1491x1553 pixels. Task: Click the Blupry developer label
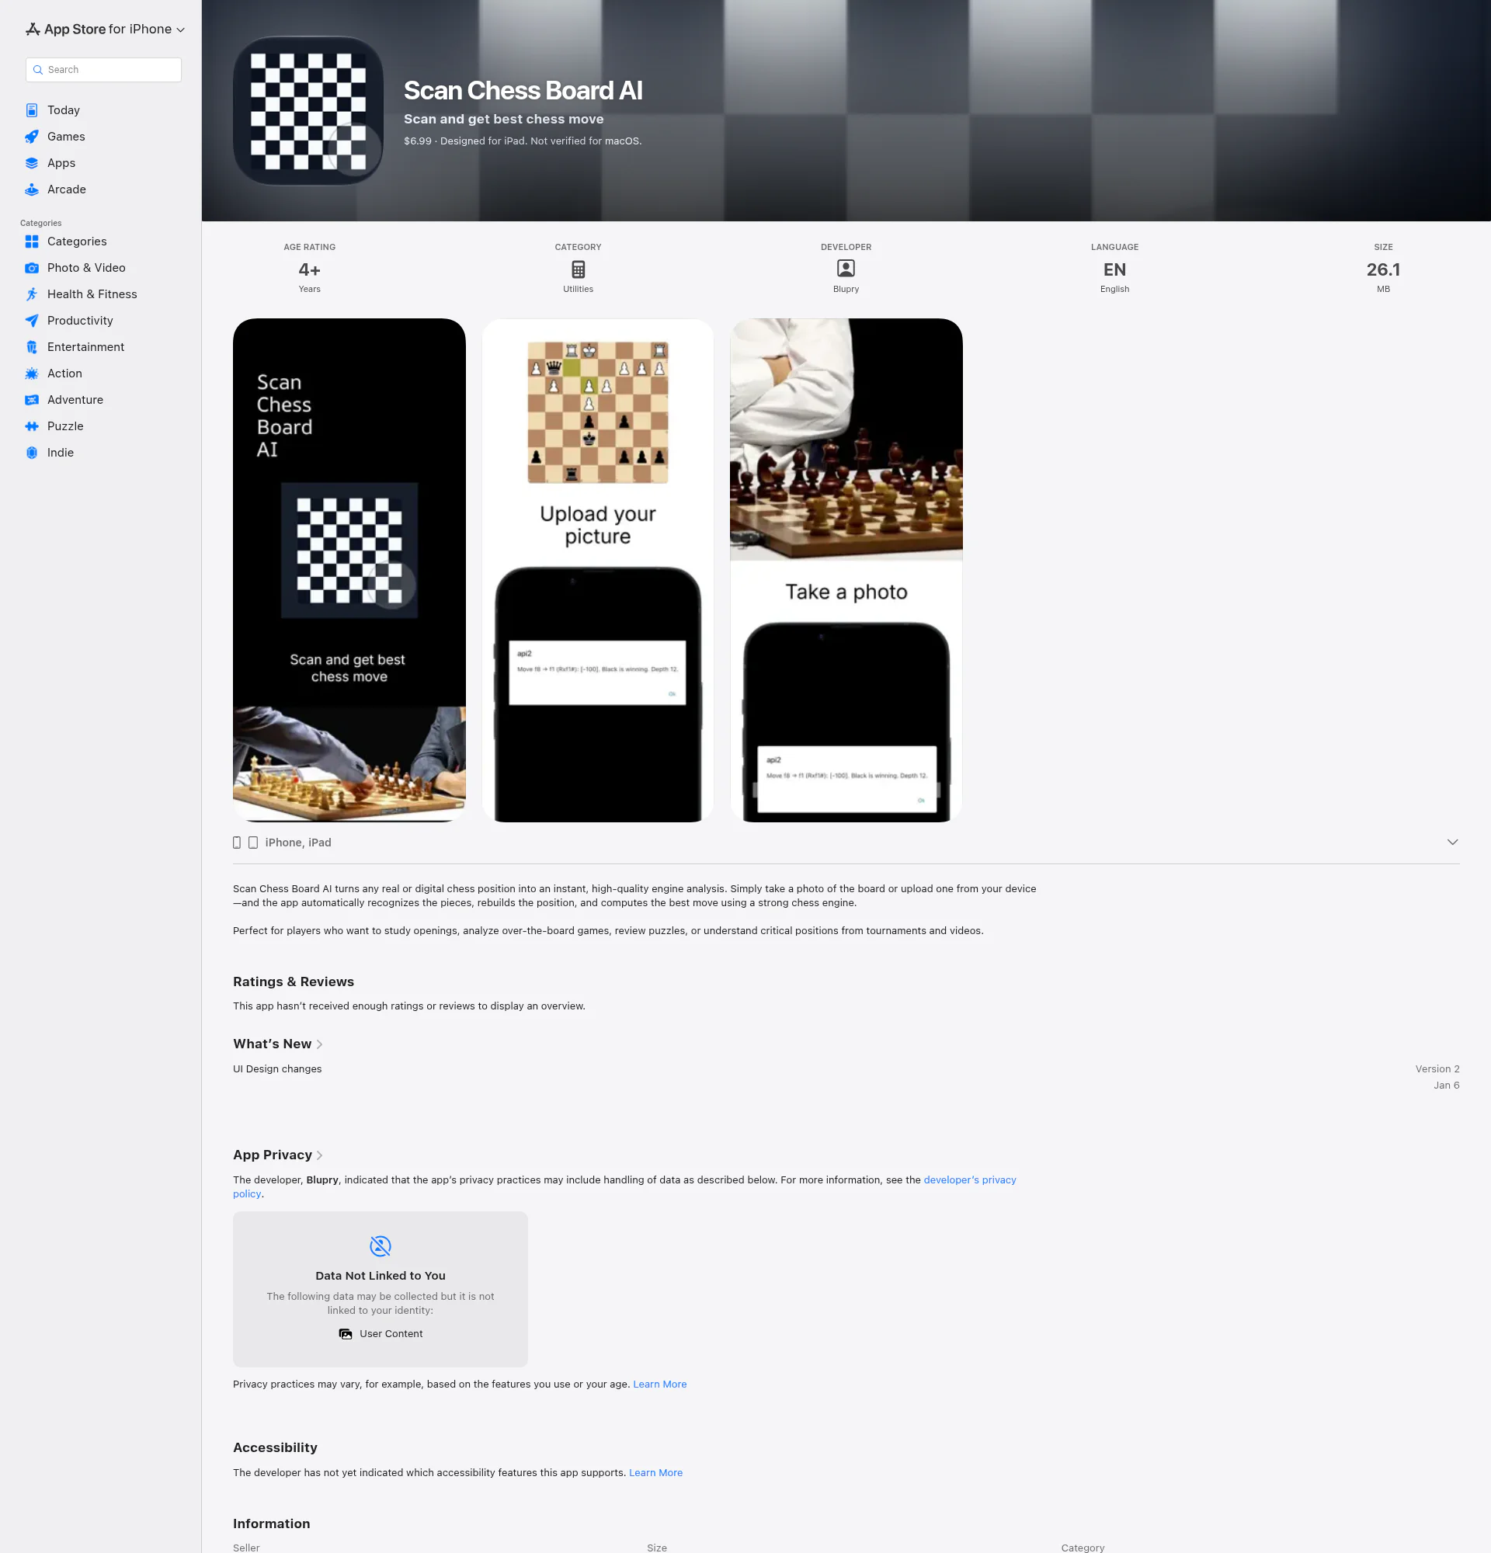pos(846,289)
